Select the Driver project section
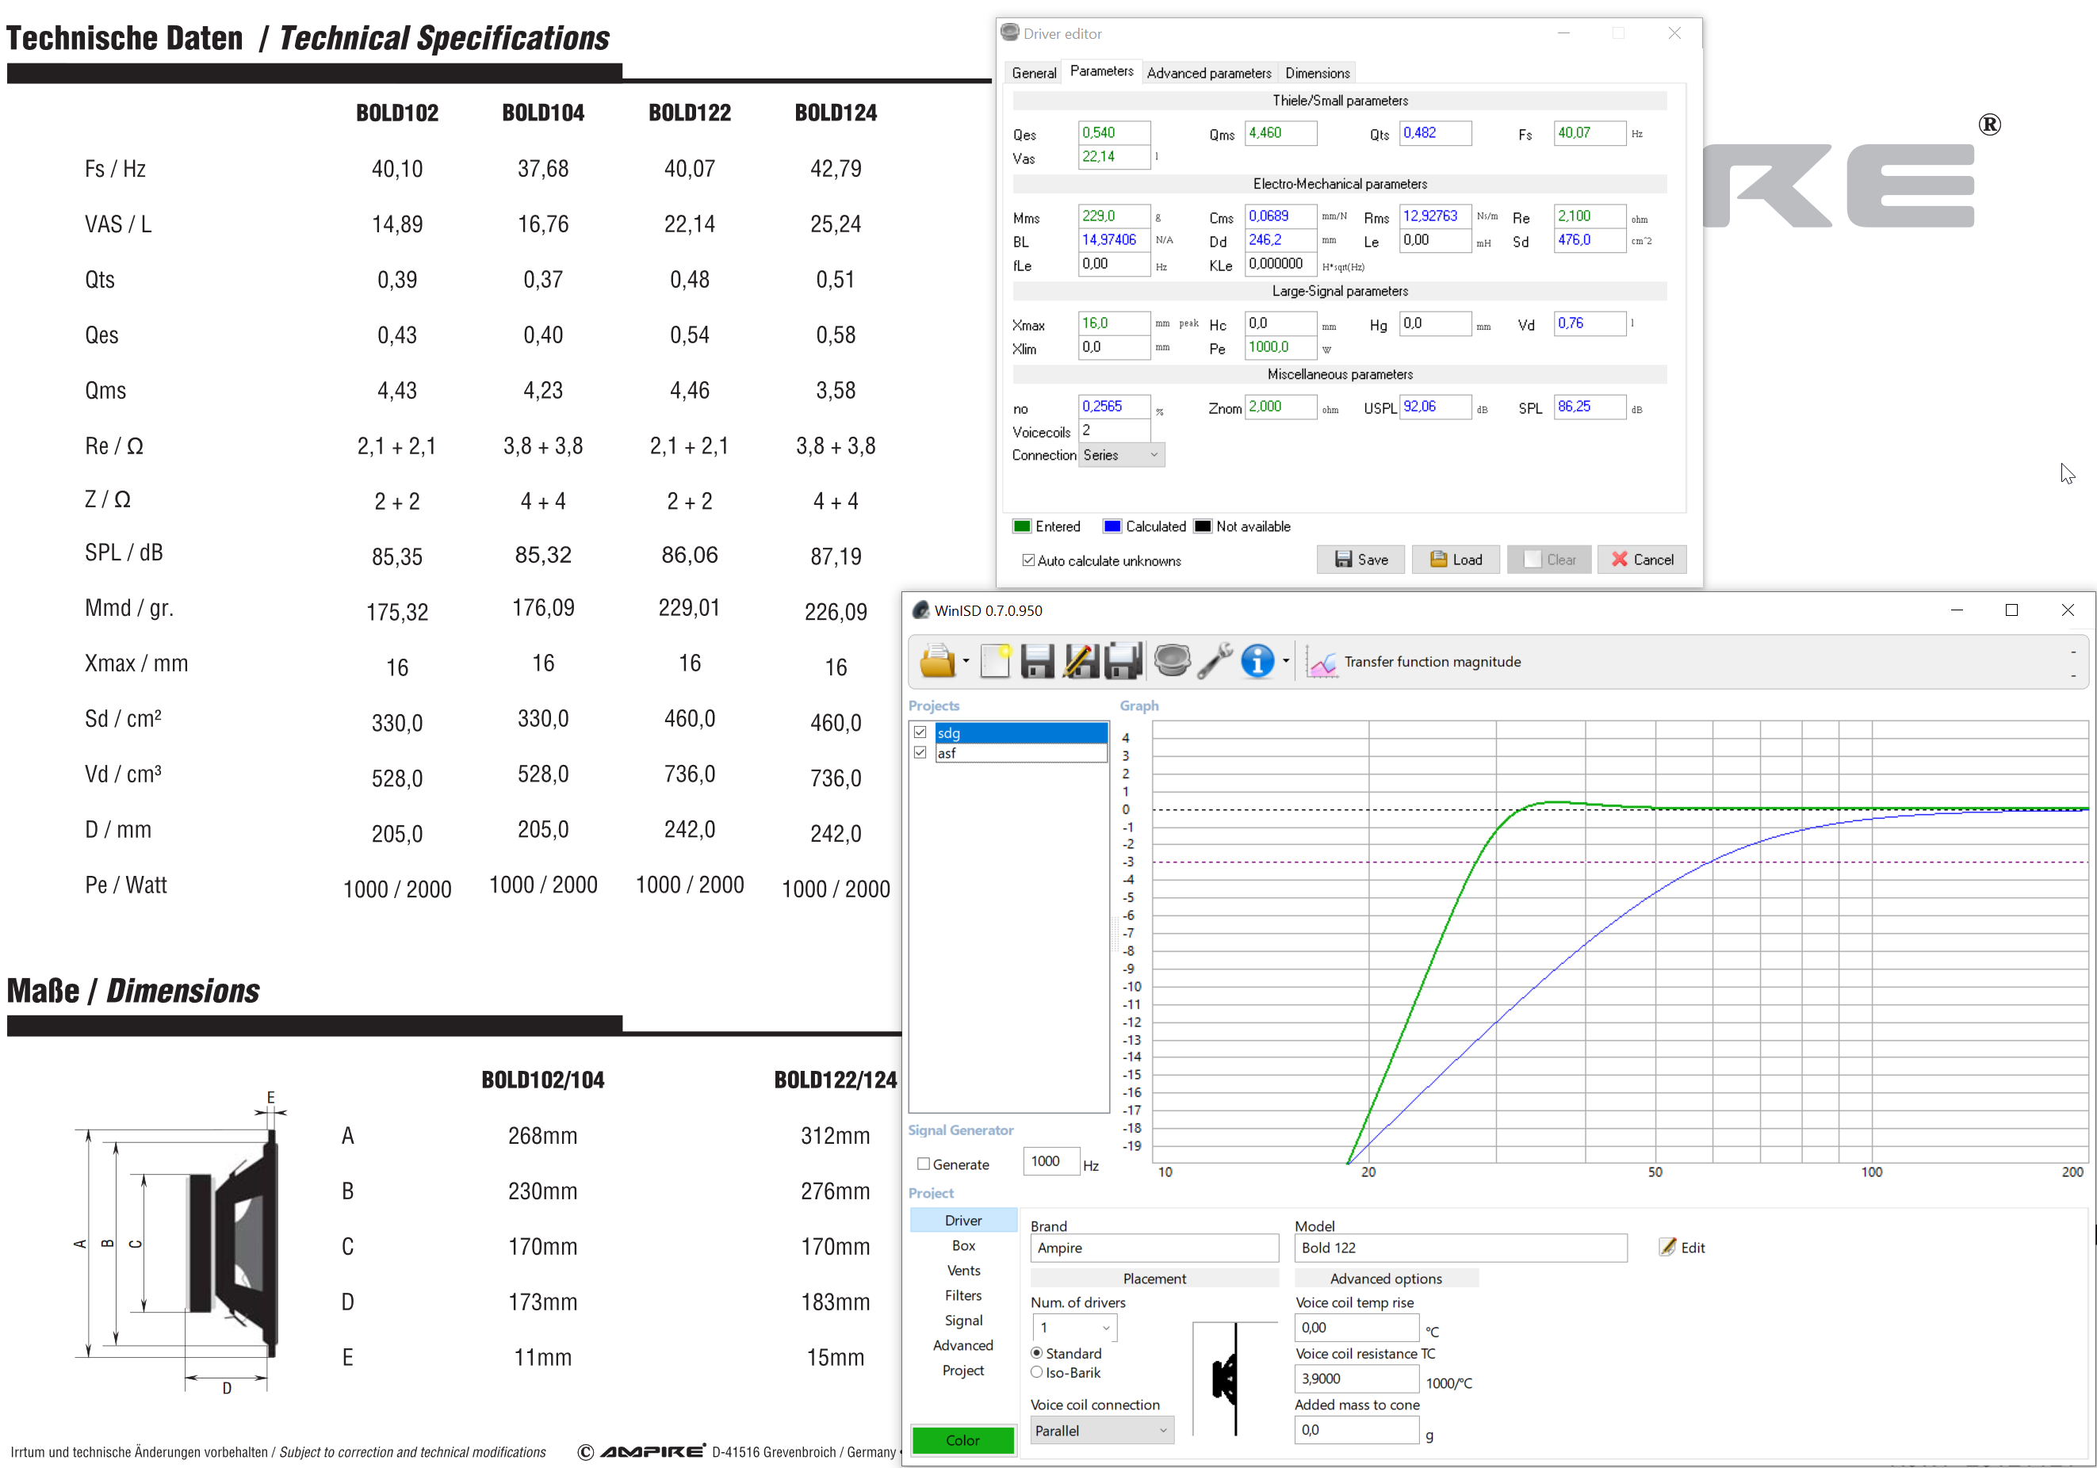 click(963, 1221)
